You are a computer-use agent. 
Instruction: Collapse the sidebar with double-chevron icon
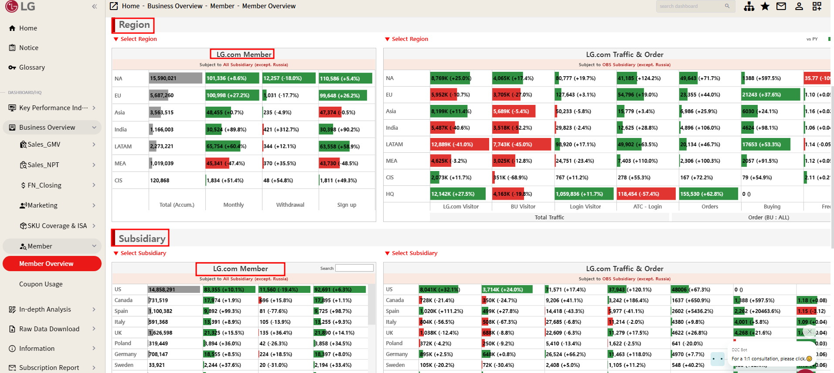pyautogui.click(x=94, y=7)
